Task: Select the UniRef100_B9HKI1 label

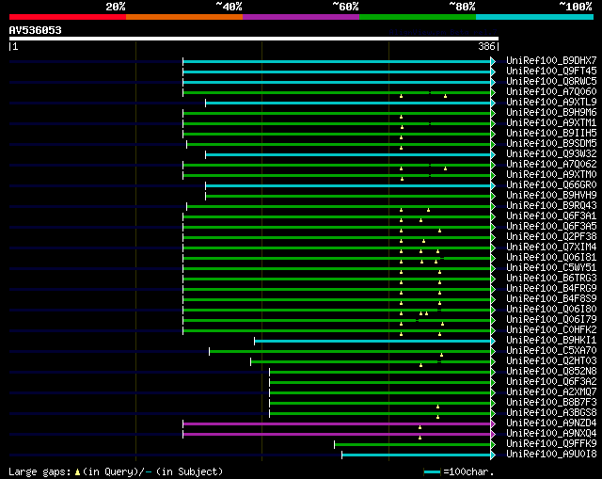Action: [x=551, y=341]
